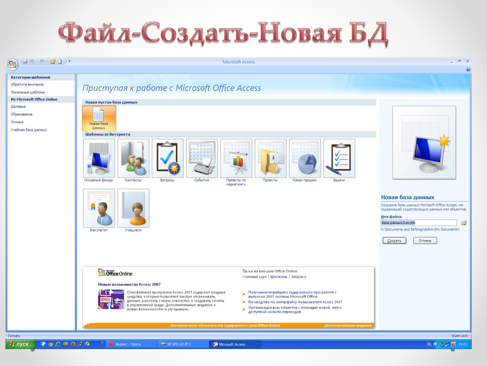
Task: Choose the 'Факультет' template
Action: point(99,211)
